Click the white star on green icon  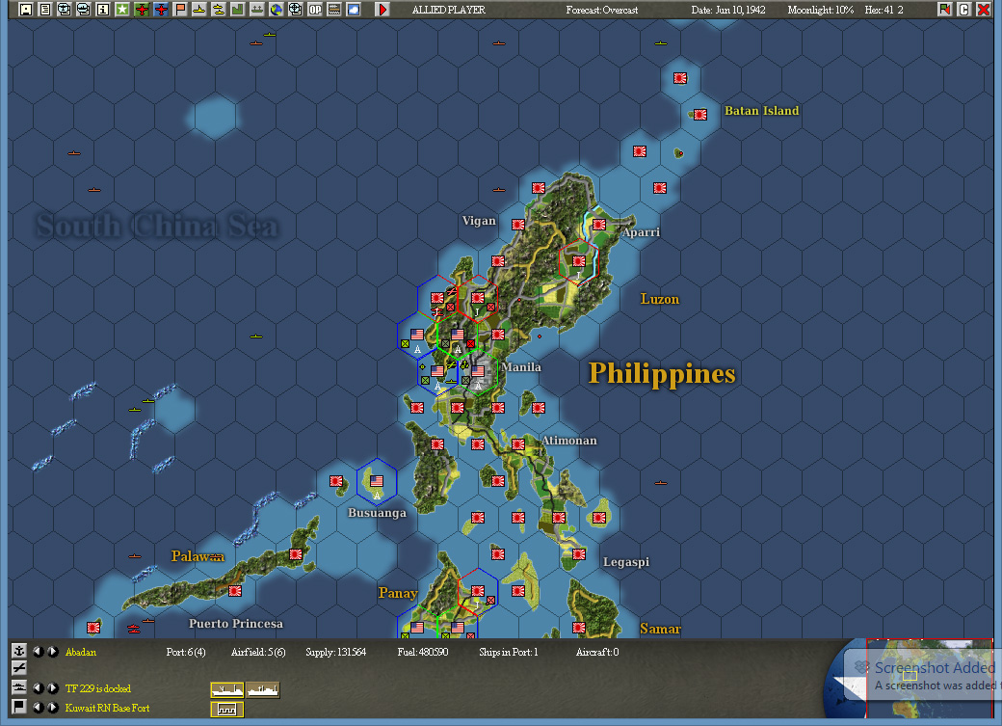point(122,9)
